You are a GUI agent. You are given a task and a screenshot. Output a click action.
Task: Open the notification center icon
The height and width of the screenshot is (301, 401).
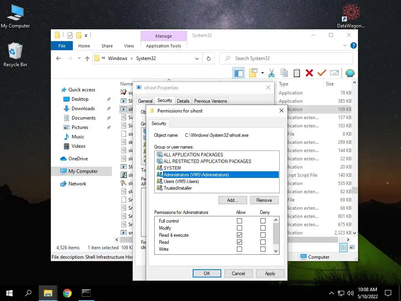pyautogui.click(x=388, y=293)
